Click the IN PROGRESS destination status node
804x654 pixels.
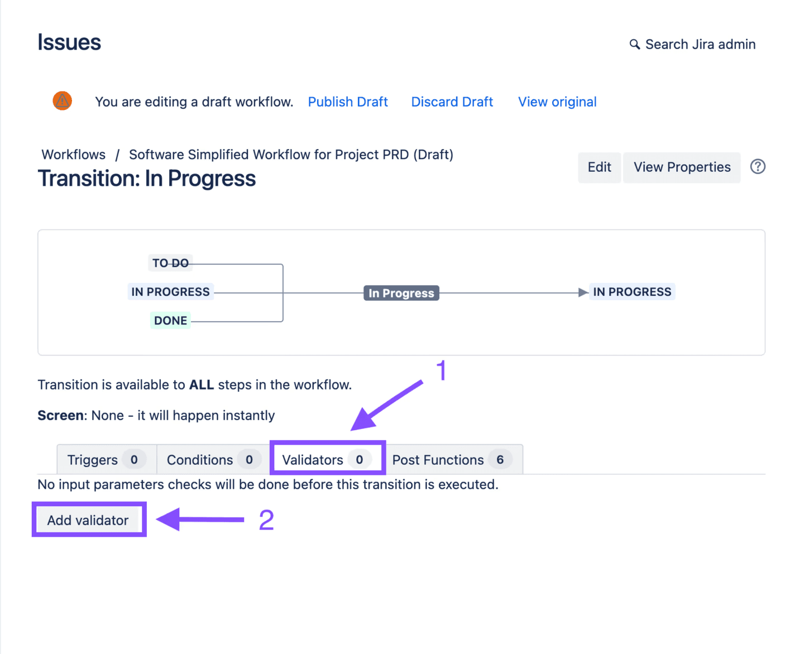[632, 291]
